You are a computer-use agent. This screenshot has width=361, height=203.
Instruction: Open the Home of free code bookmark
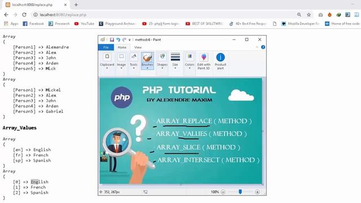click(342, 24)
